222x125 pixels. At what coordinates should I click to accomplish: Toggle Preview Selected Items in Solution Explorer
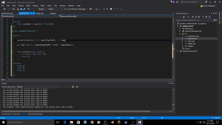(209, 17)
